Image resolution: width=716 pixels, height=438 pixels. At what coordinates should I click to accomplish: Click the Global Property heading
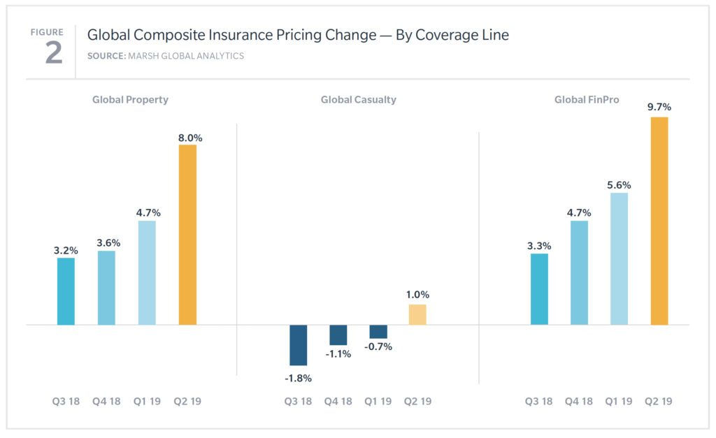[130, 99]
